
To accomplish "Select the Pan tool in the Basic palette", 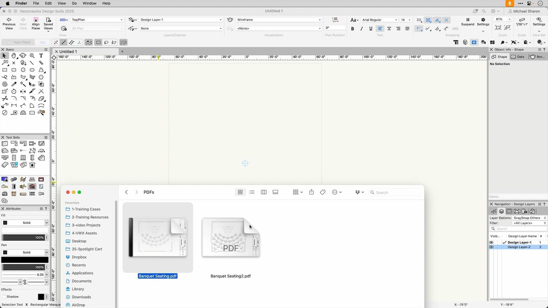I will tap(14, 56).
